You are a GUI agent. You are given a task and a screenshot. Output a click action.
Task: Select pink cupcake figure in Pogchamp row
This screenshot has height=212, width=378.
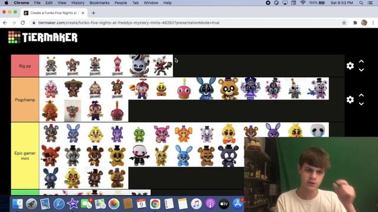(184, 89)
